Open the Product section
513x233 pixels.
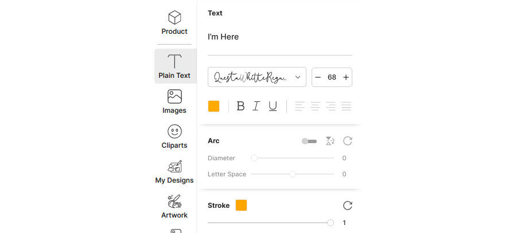(174, 23)
